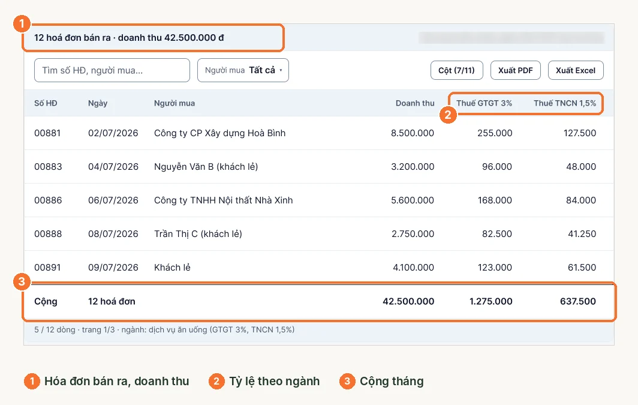Click the Cộng total row label
This screenshot has height=405, width=638.
click(46, 302)
